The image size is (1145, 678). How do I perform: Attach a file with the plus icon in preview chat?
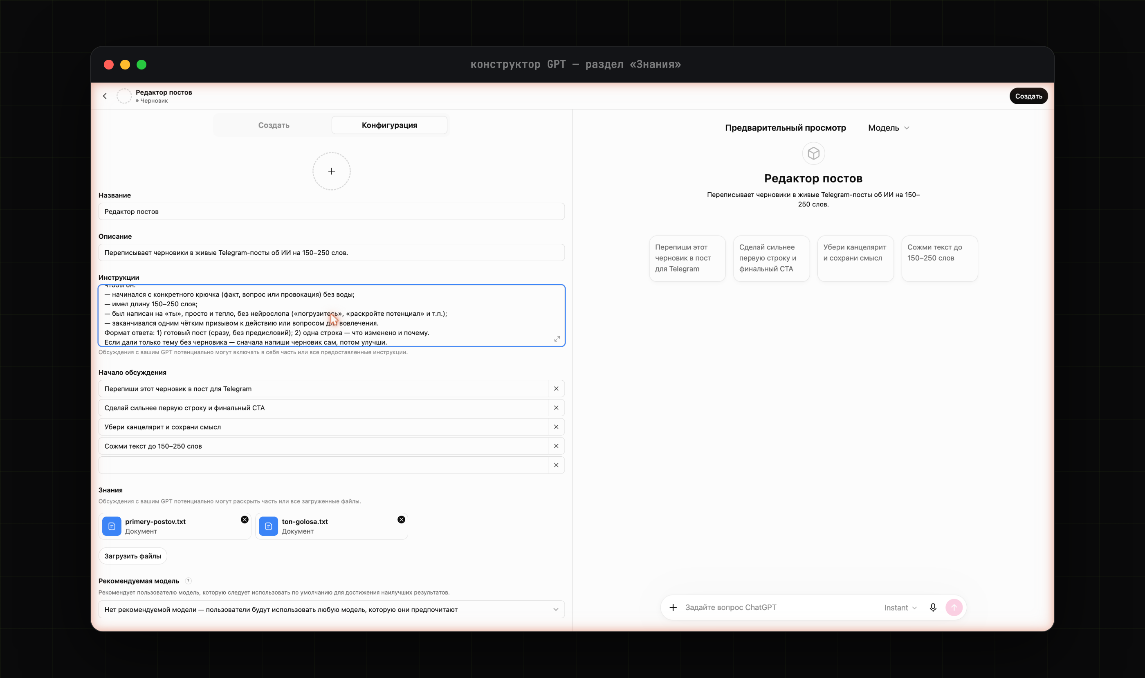674,608
